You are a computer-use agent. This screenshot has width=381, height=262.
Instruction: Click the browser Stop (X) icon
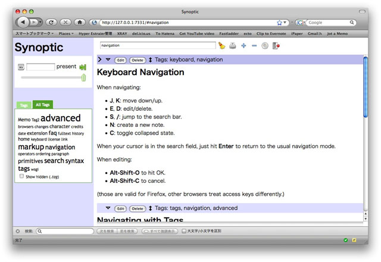coord(65,23)
